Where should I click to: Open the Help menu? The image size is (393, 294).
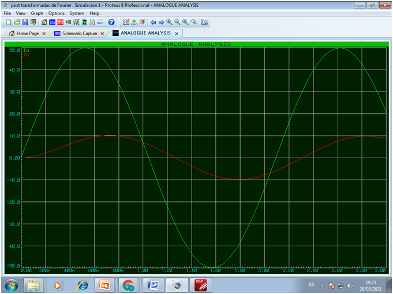tap(94, 13)
